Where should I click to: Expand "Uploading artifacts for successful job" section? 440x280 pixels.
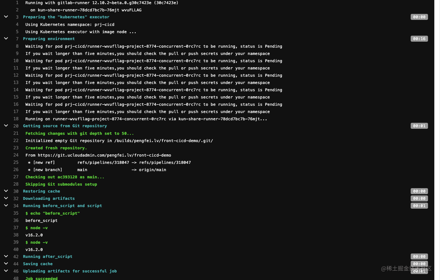pyautogui.click(x=6, y=271)
